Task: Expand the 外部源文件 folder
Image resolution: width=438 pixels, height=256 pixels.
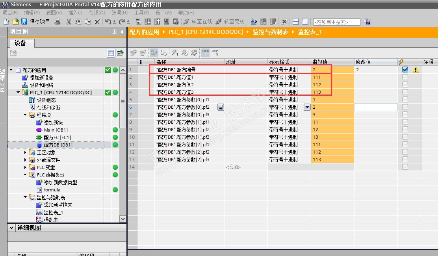Action: point(25,160)
